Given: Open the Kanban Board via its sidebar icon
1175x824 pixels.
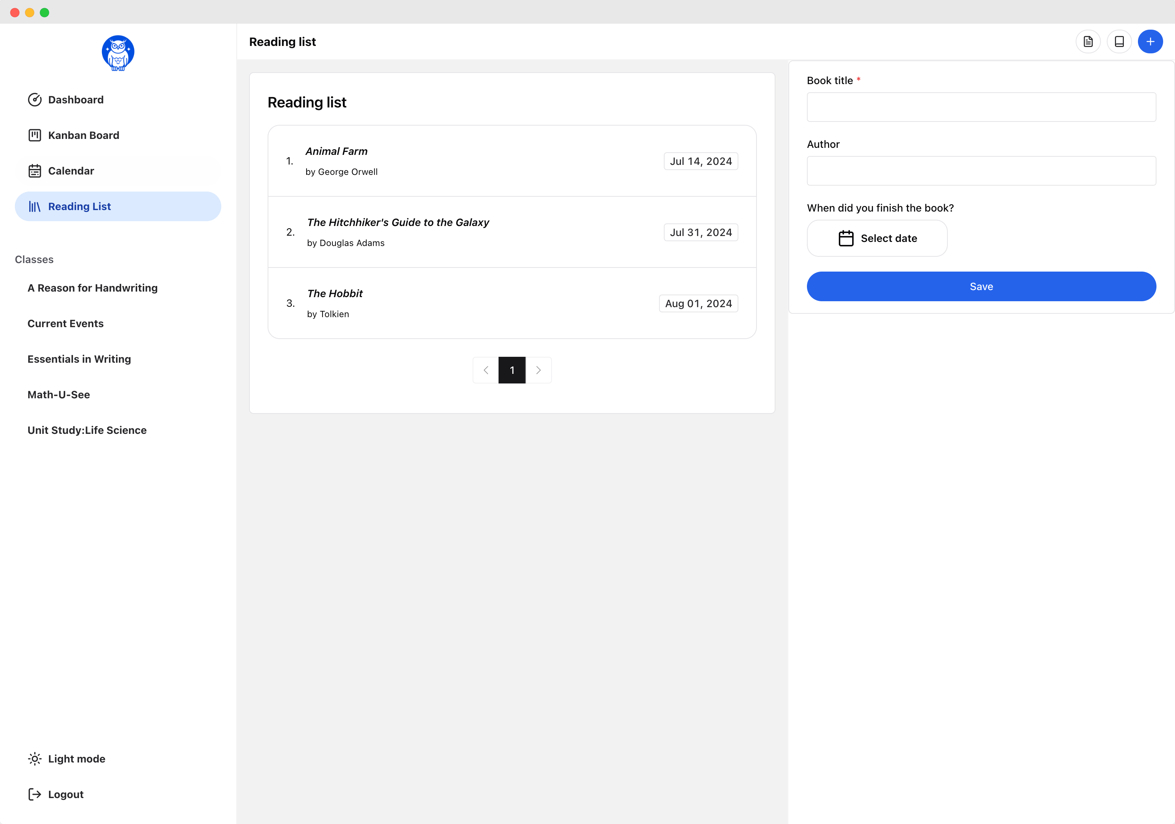Looking at the screenshot, I should click(35, 135).
